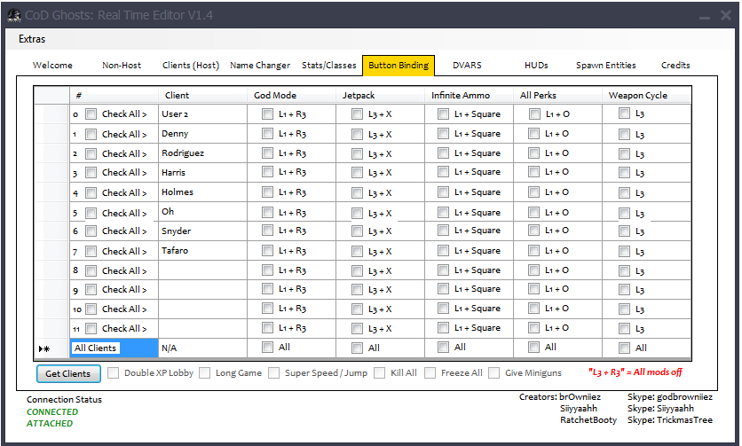Enable God Mode for Harris

coord(267,172)
